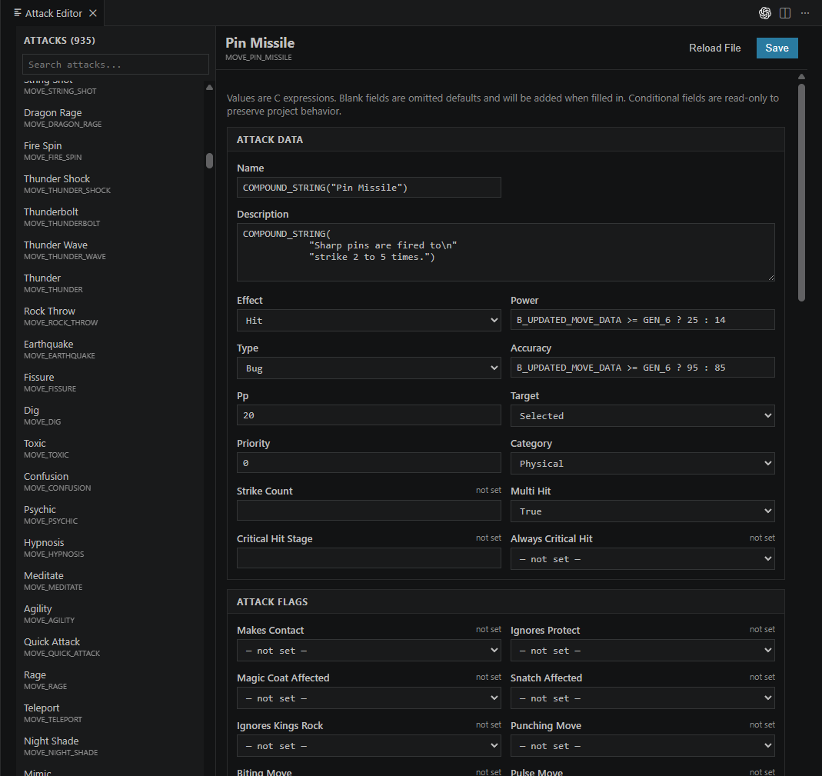The image size is (822, 776).
Task: Click the ATTACK FLAGS section header
Action: point(505,601)
